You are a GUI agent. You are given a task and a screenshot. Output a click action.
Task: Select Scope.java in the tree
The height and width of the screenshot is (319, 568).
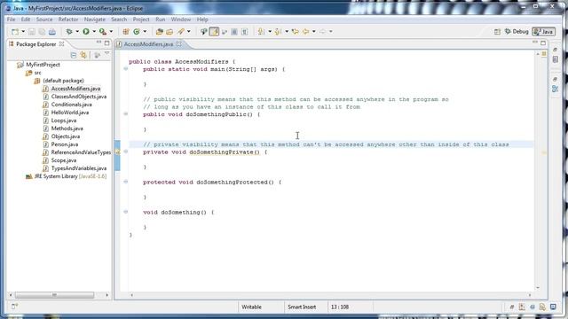coord(64,160)
